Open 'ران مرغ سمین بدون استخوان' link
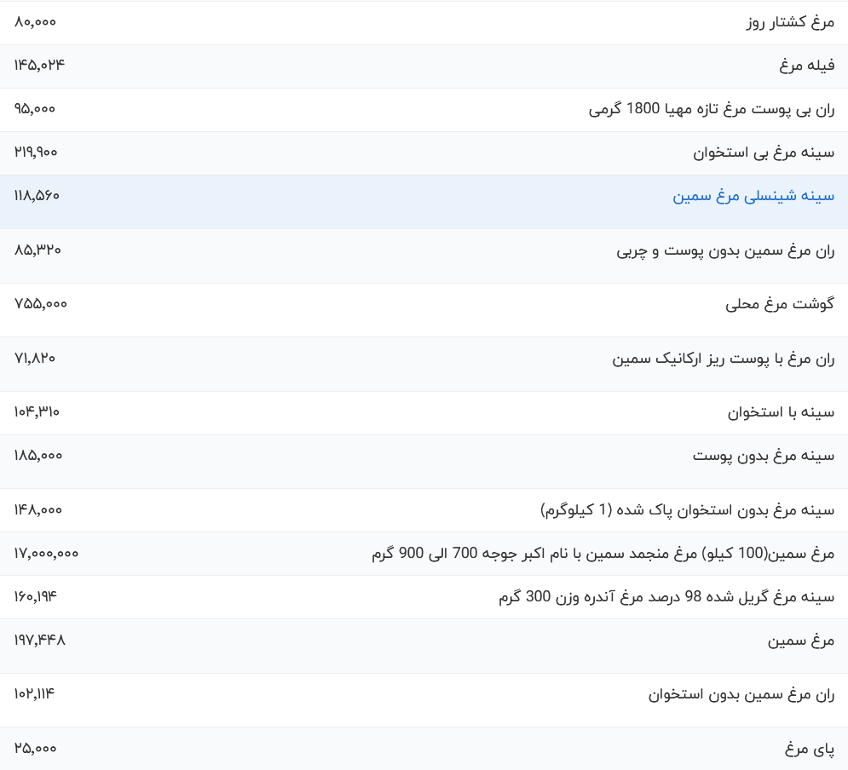The width and height of the screenshot is (848, 770). pos(741,694)
